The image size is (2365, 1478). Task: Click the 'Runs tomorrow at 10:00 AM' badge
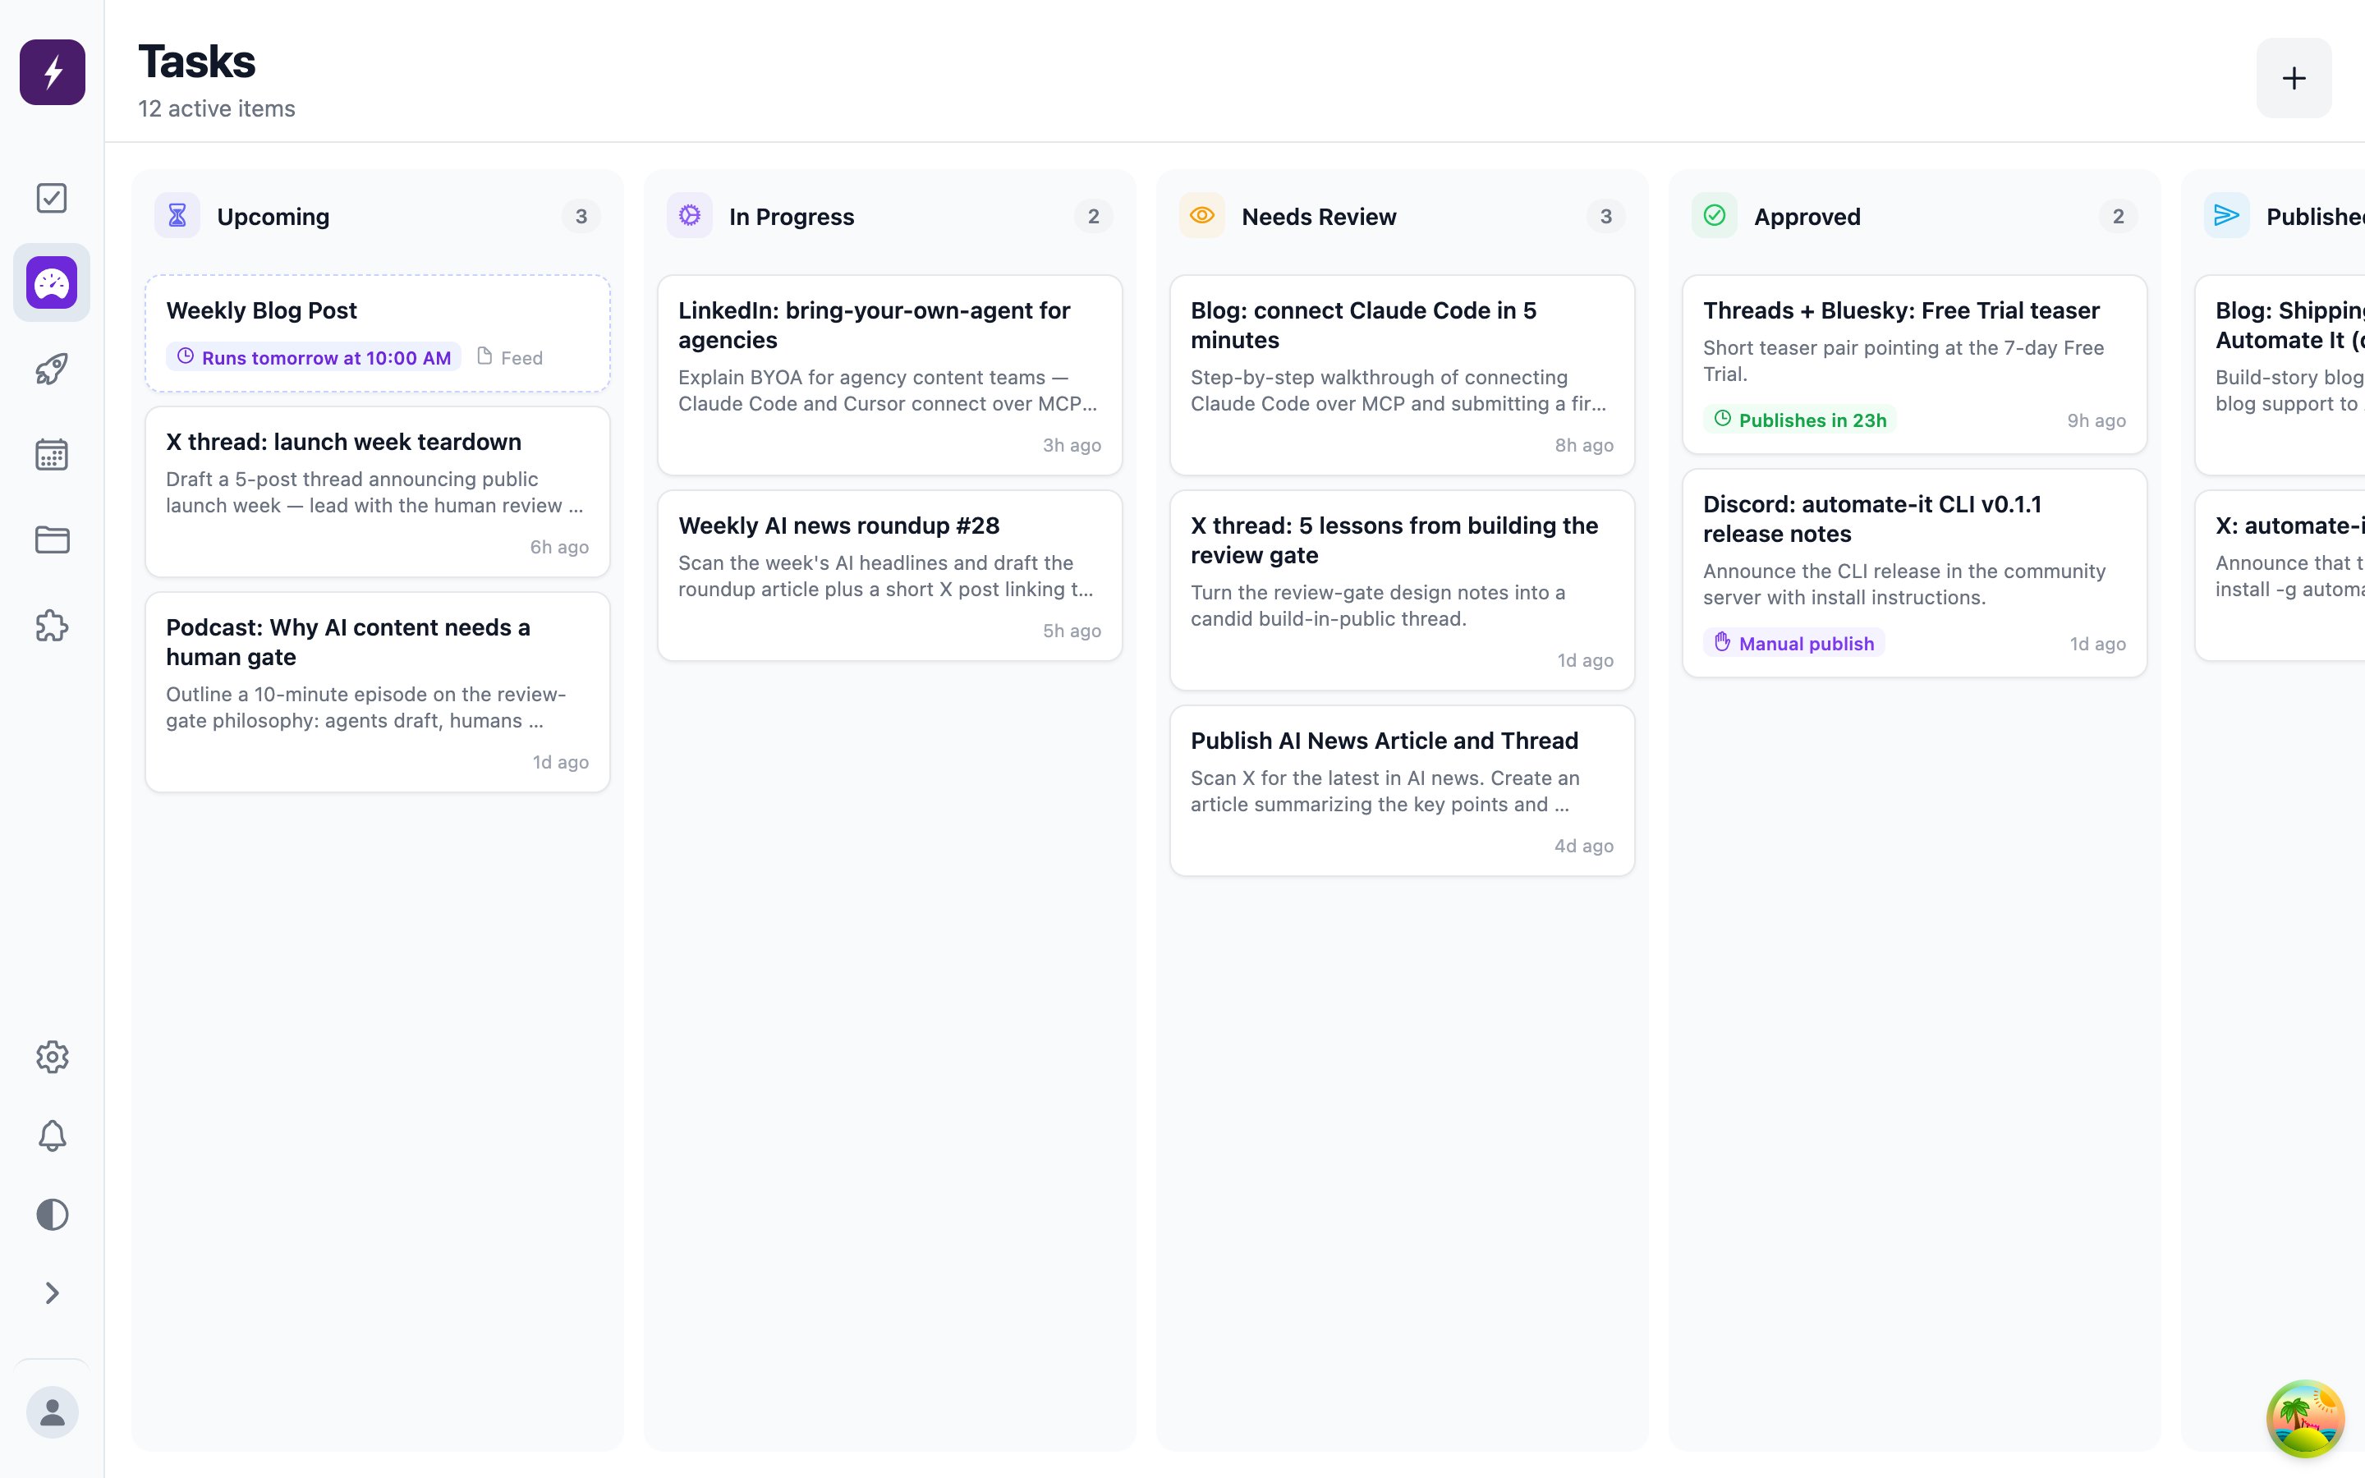[313, 358]
